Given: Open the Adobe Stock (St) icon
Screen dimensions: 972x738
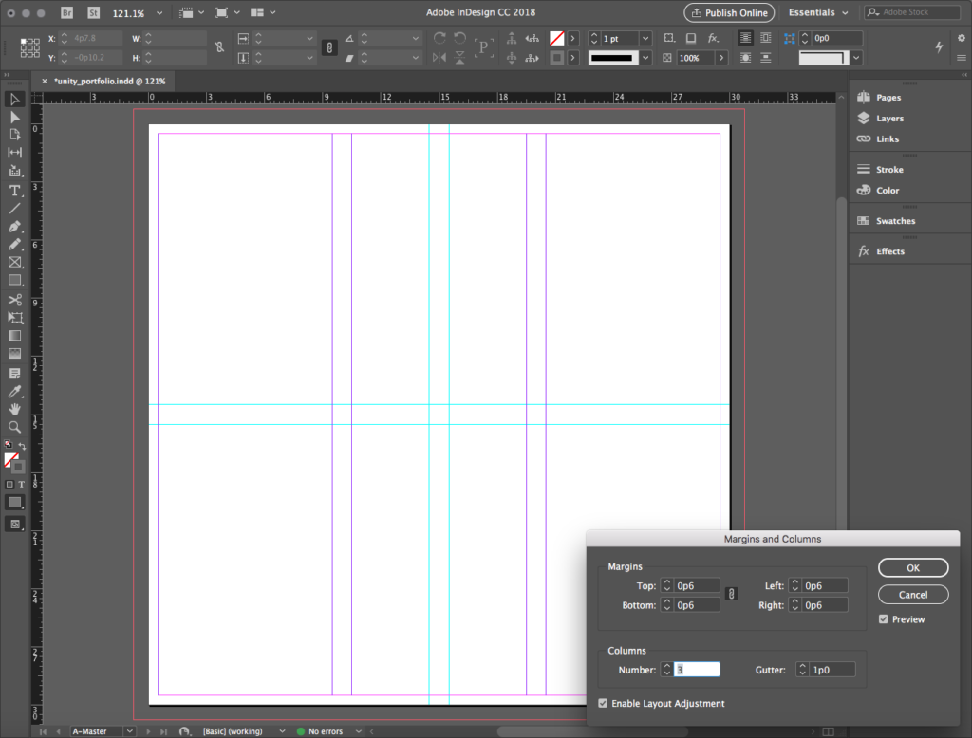Looking at the screenshot, I should 93,13.
